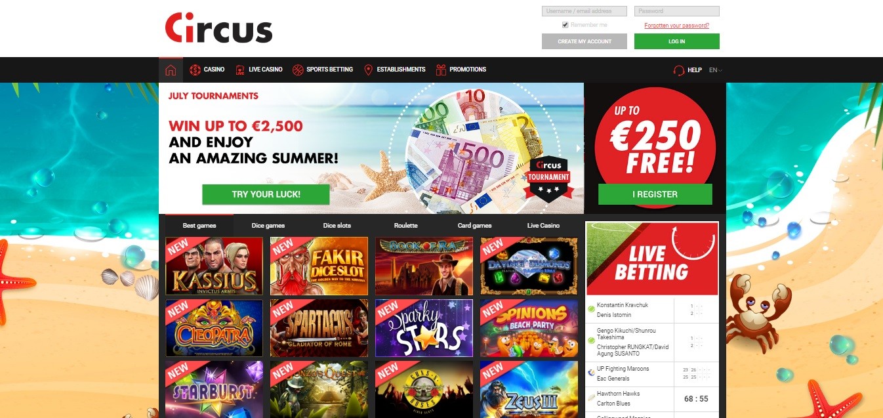Expand the EN language dropdown
This screenshot has width=883, height=418.
point(716,70)
